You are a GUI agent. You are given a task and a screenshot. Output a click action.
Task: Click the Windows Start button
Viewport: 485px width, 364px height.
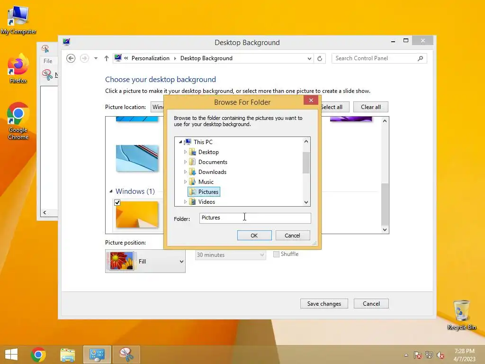[x=11, y=355]
